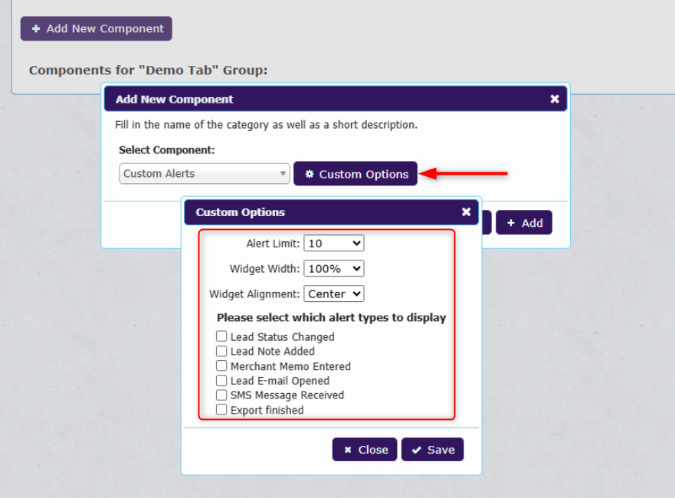The width and height of the screenshot is (675, 498).
Task: Click the gear icon on Custom Options
Action: point(310,174)
